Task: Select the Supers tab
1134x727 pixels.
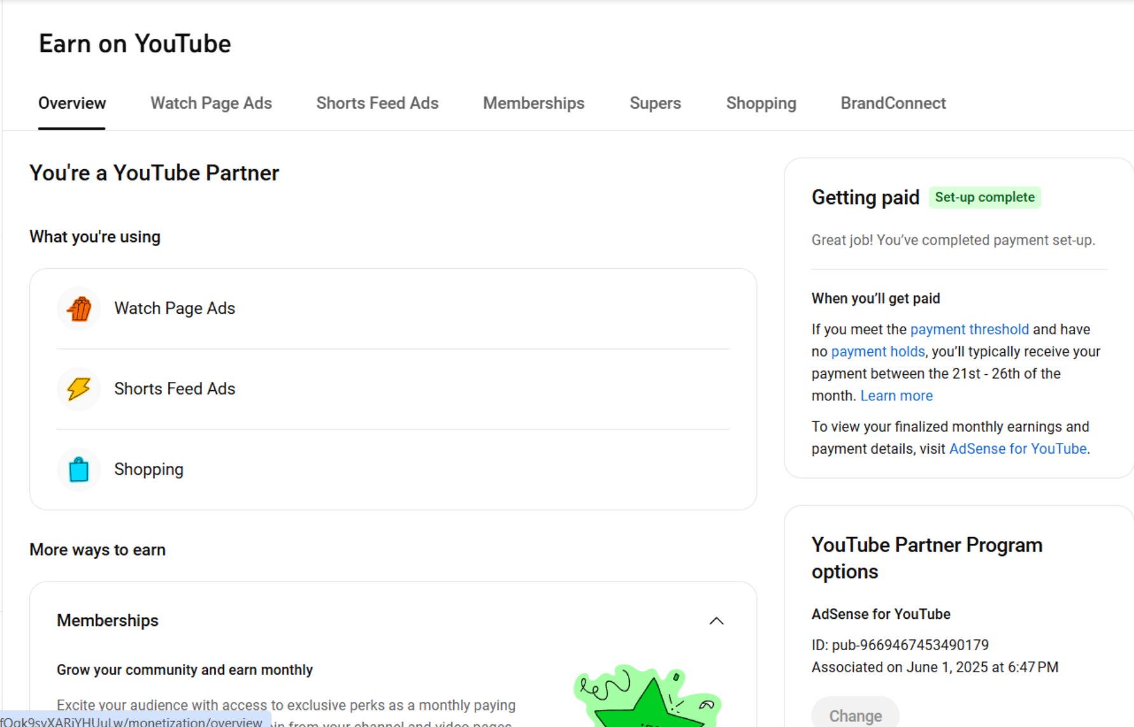Action: point(655,103)
